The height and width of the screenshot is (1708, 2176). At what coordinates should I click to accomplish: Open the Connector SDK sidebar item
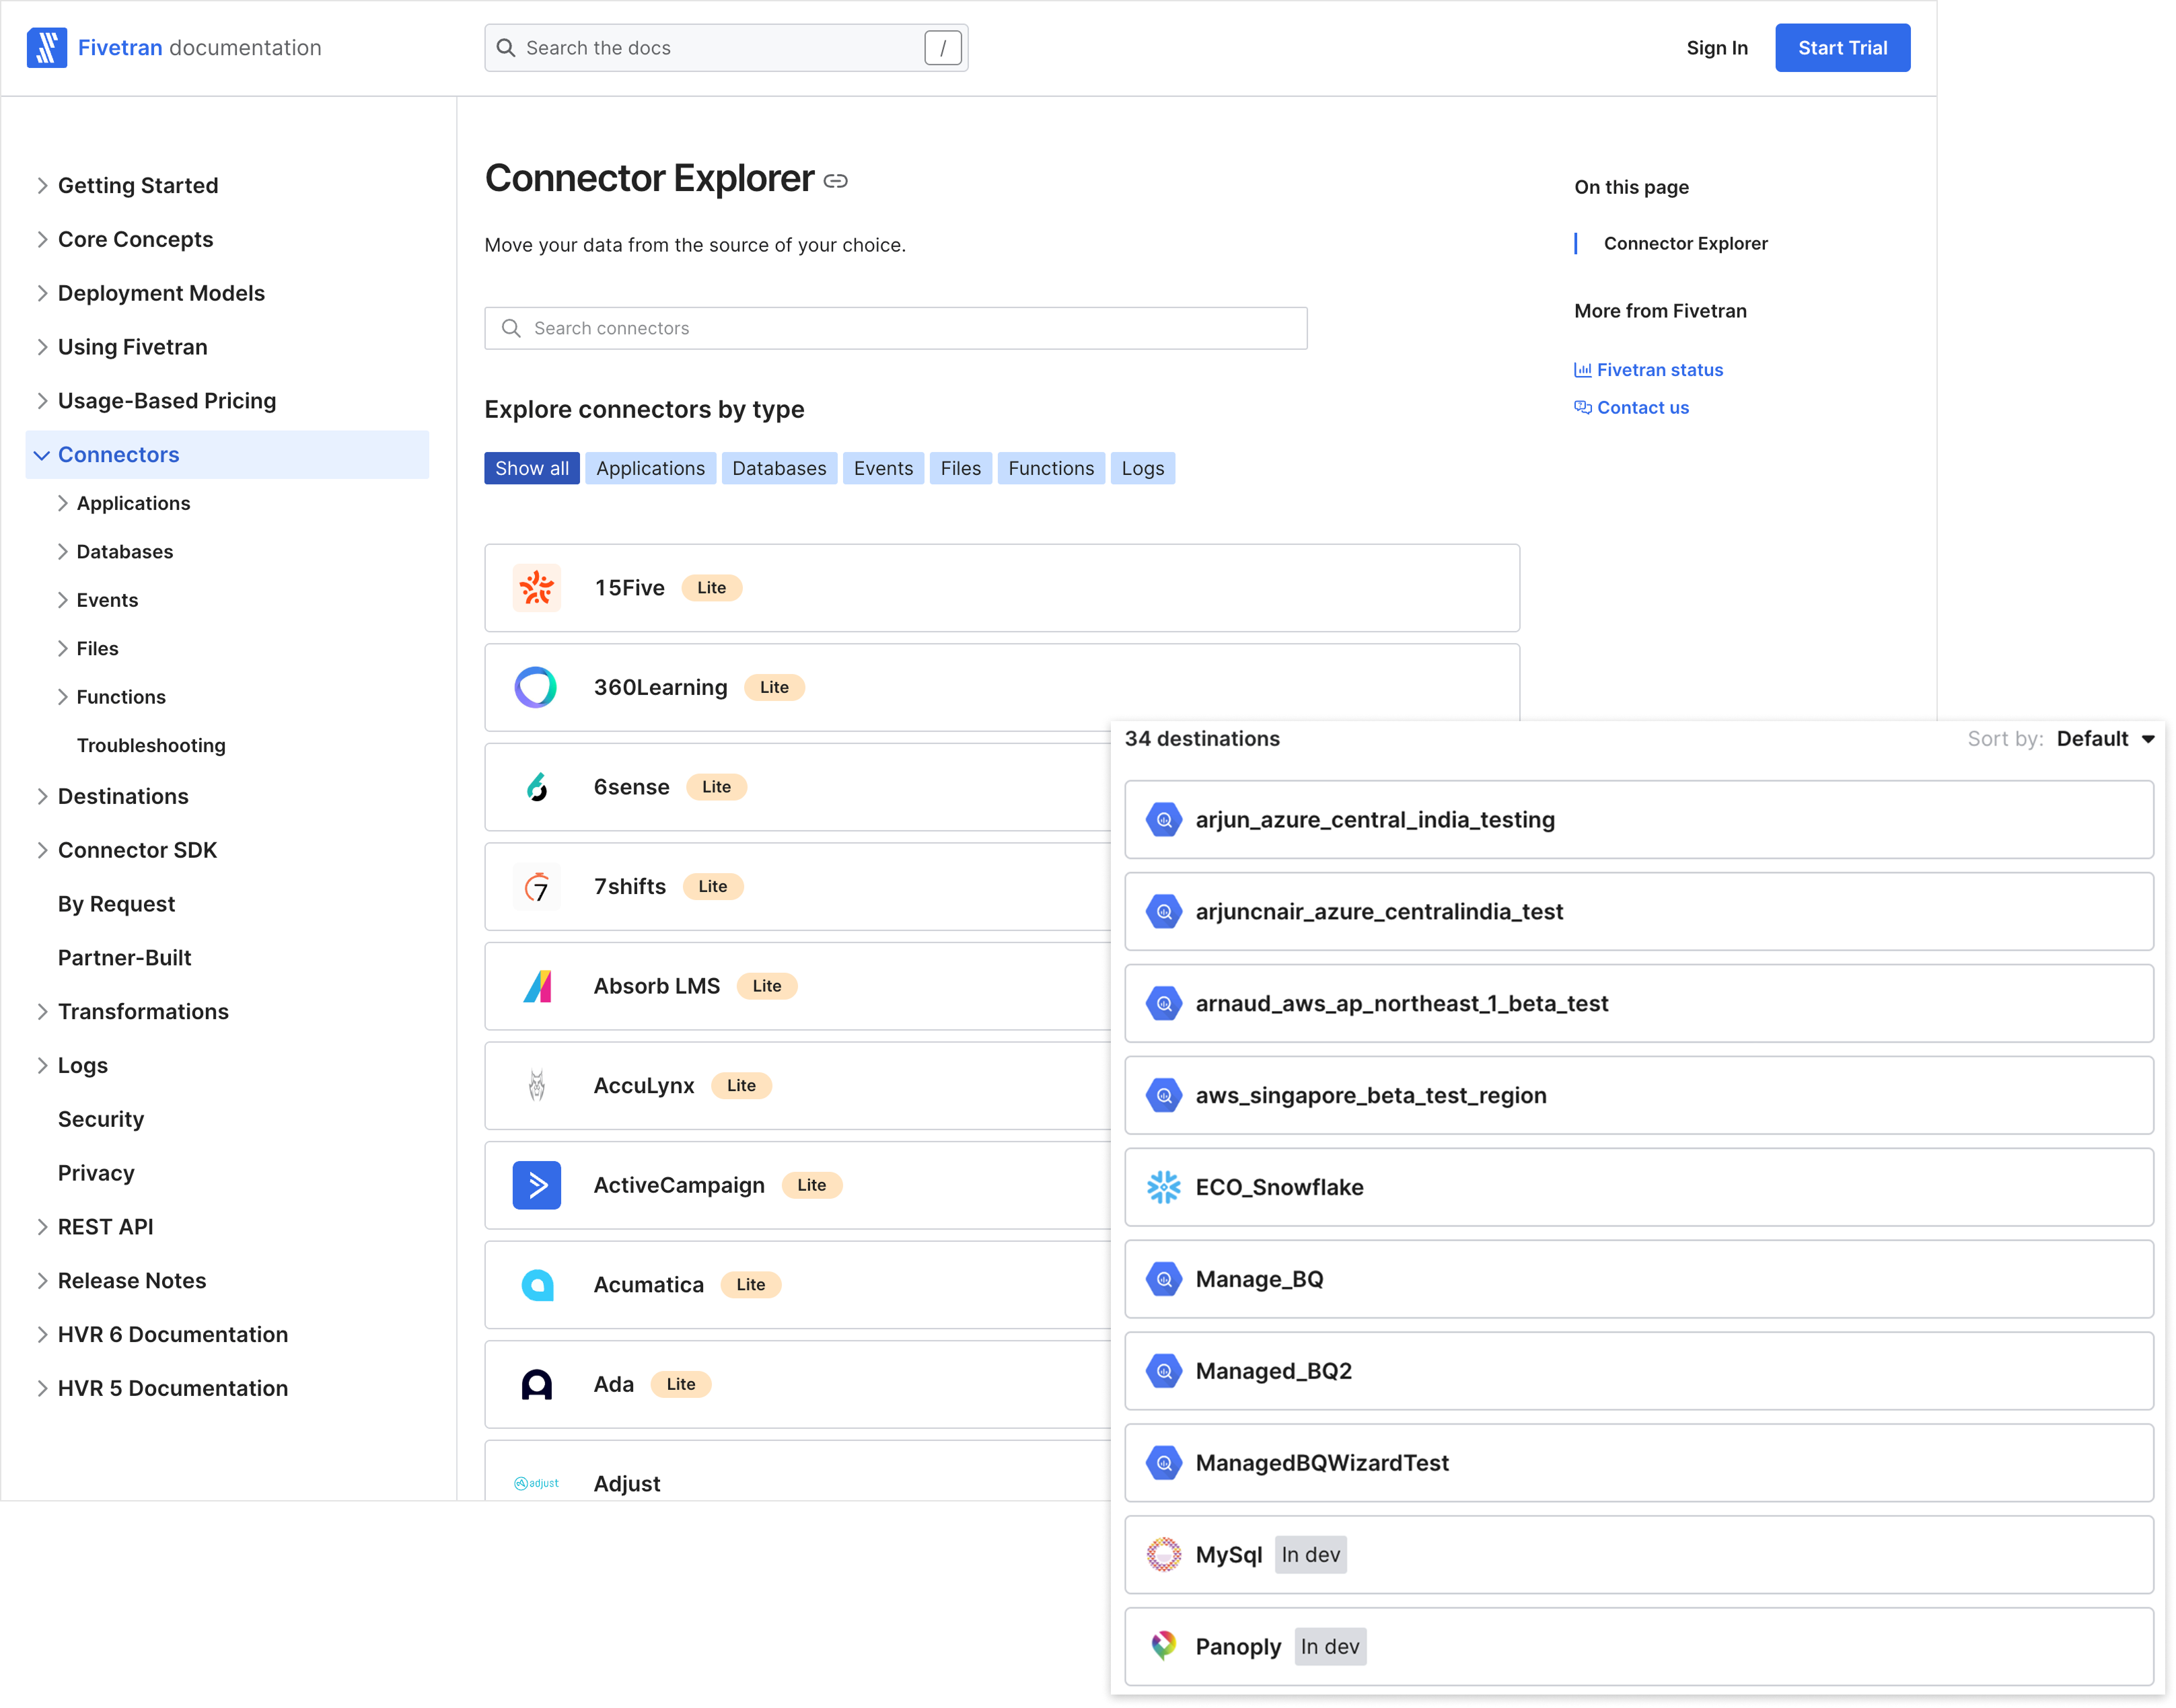[x=137, y=850]
